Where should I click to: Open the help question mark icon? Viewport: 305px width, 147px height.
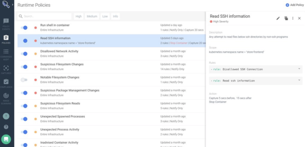point(6,127)
